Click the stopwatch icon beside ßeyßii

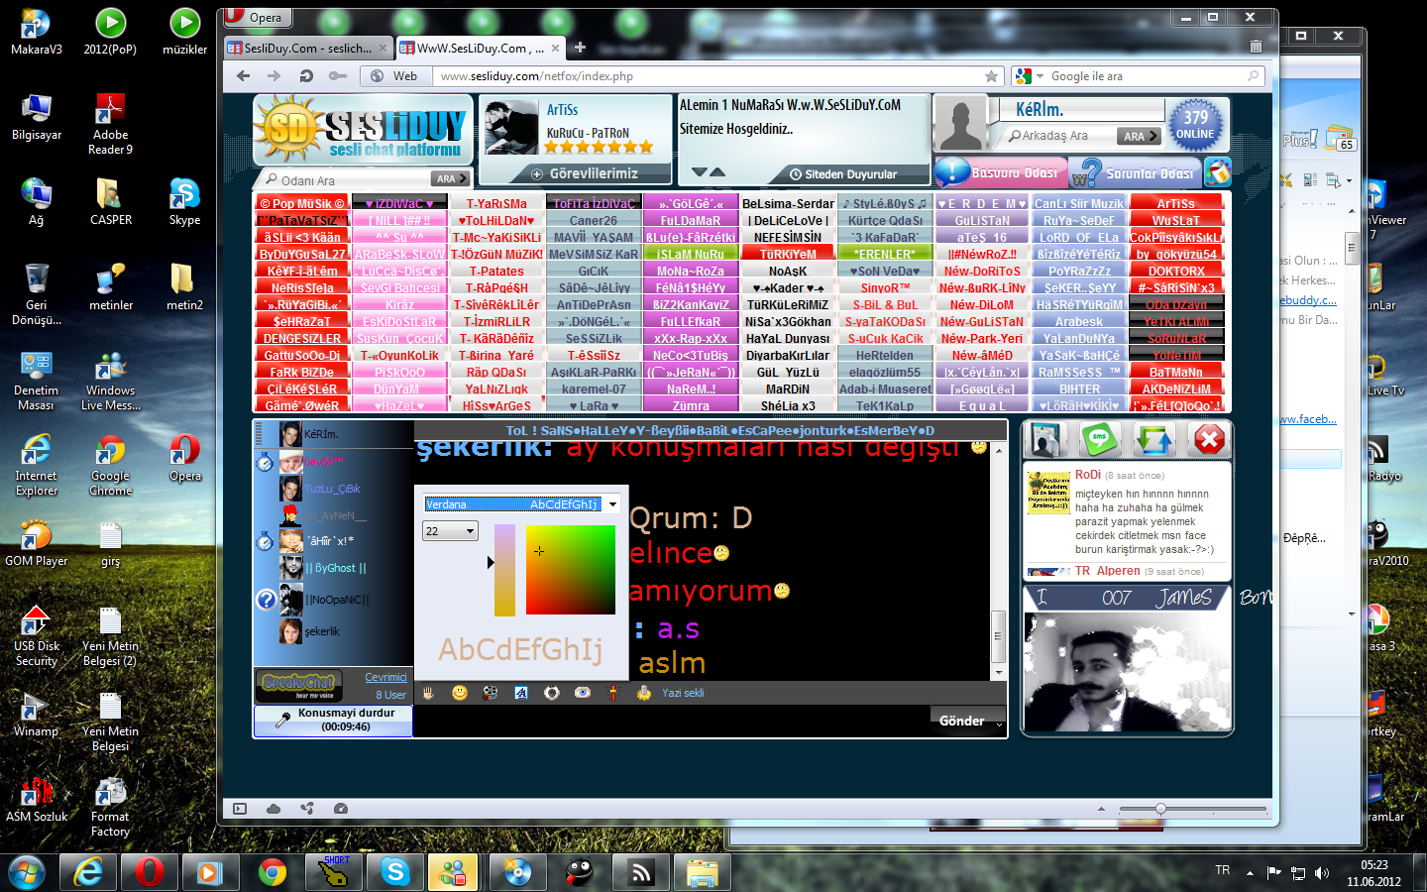(265, 462)
